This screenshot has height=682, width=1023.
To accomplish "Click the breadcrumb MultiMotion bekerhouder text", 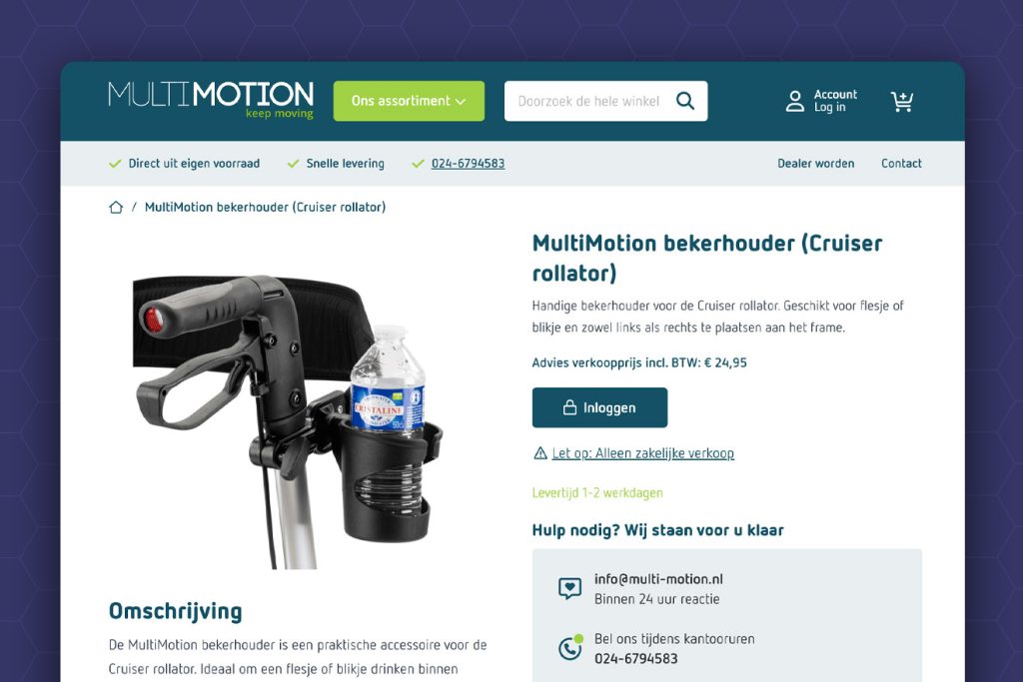I will pyautogui.click(x=265, y=208).
